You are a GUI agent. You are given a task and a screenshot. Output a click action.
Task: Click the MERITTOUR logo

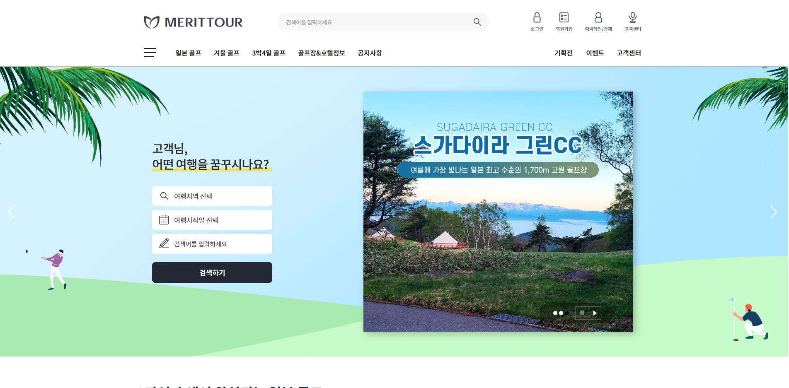pos(192,22)
